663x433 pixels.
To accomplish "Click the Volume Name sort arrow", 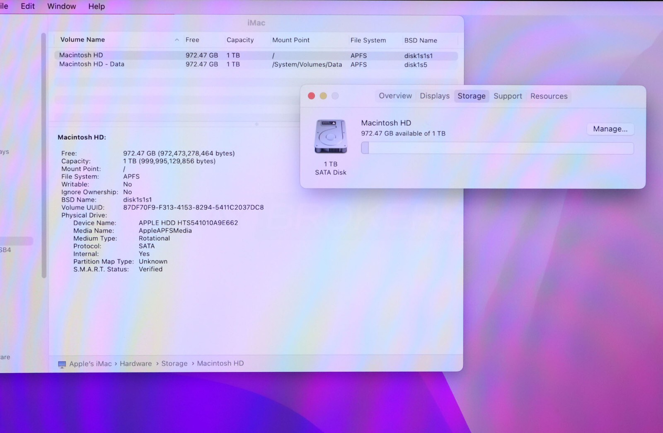I will coord(177,40).
